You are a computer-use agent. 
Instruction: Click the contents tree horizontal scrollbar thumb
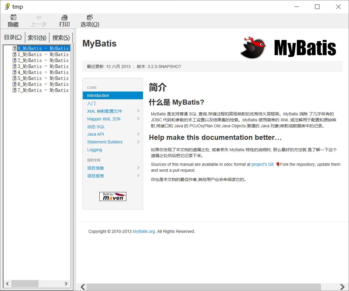click(25, 284)
